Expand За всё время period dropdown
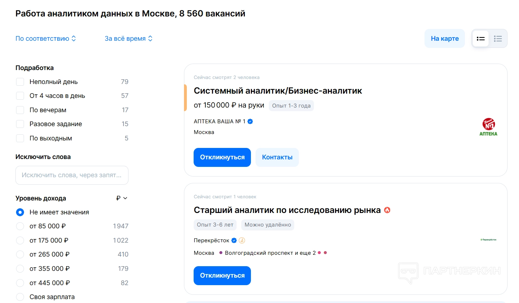 (x=128, y=39)
